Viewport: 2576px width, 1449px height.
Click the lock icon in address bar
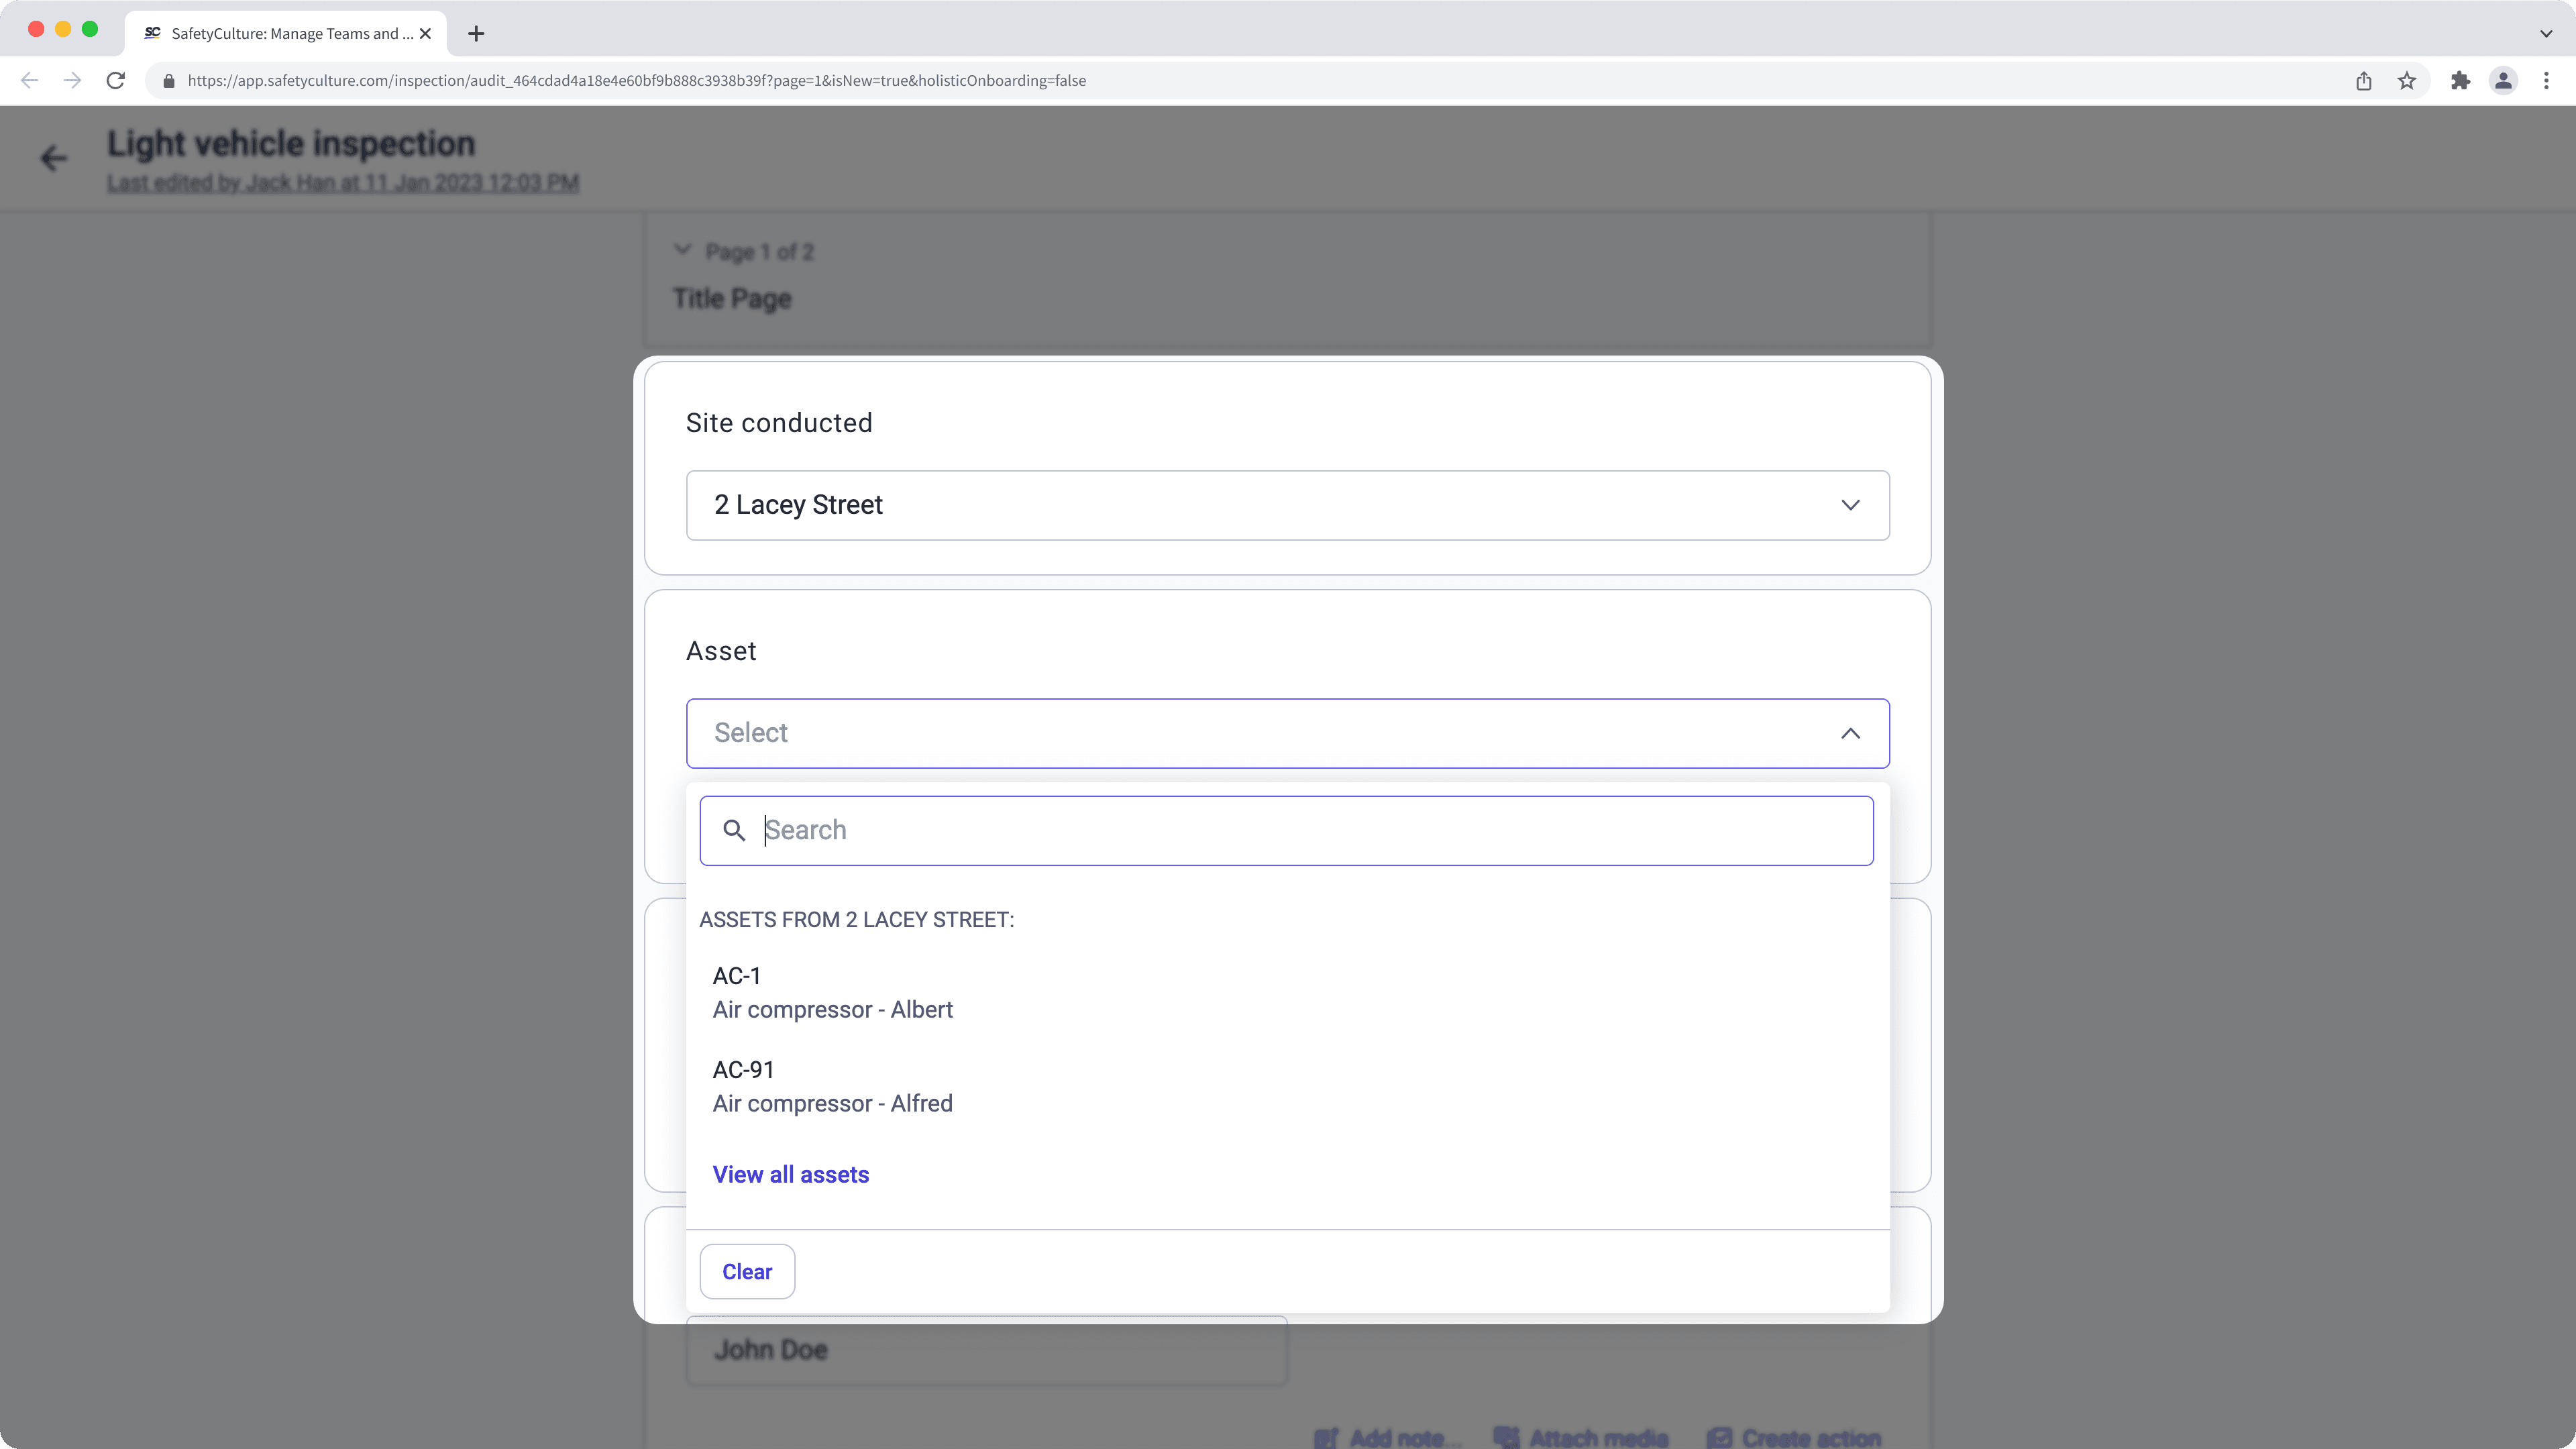169,81
